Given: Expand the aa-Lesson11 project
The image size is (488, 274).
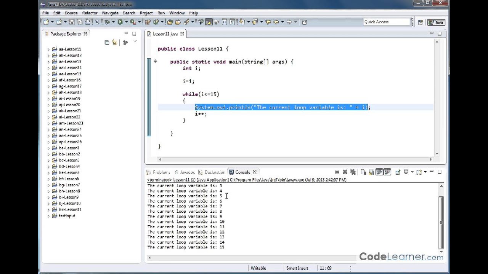Looking at the screenshot, I should click(48, 49).
